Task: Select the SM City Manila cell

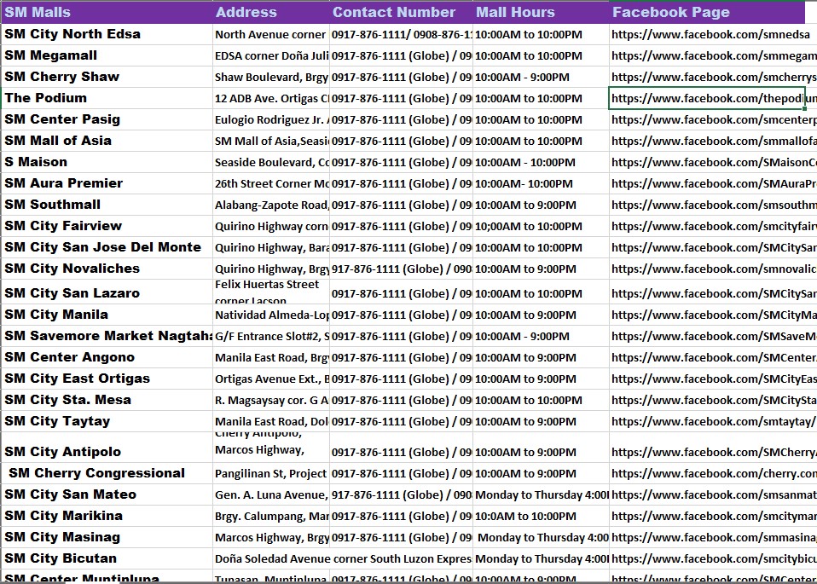Action: (107, 315)
